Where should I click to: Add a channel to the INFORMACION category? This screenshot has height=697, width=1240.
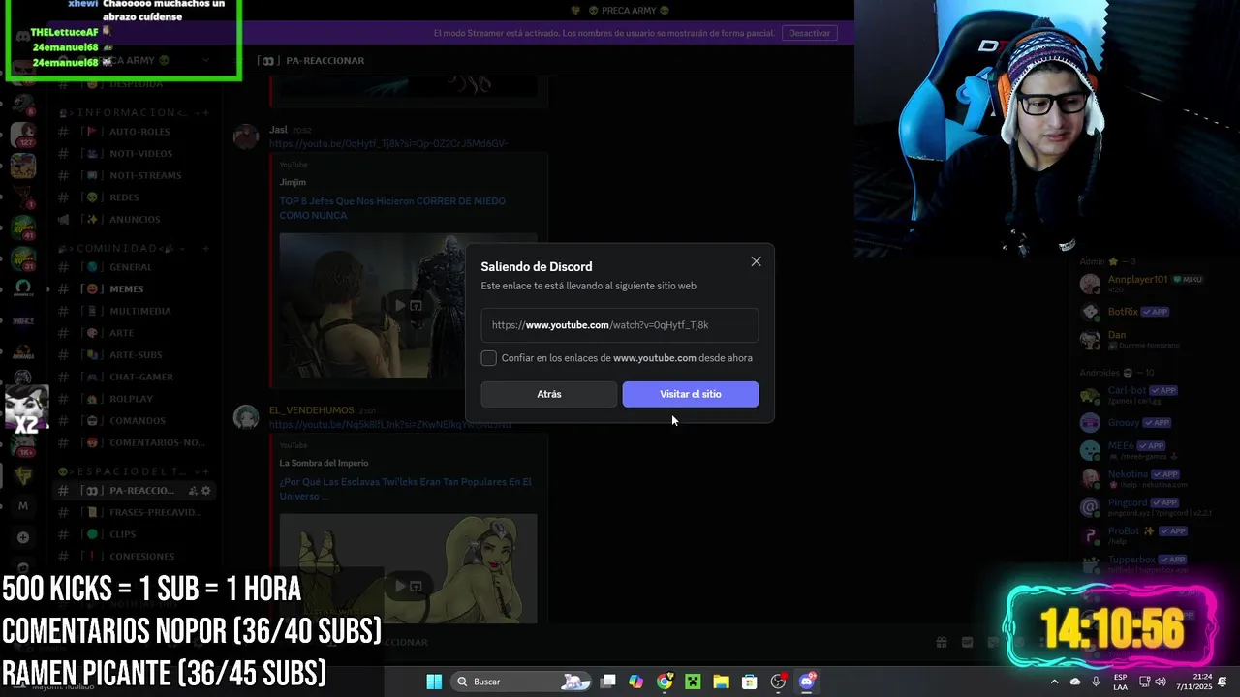(x=205, y=112)
